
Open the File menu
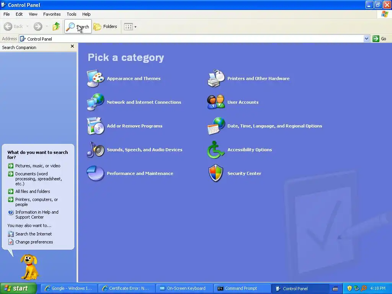(x=7, y=14)
